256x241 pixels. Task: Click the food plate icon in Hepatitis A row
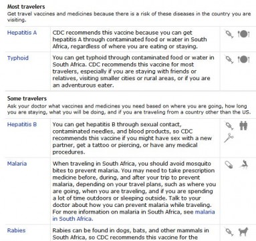coord(243,34)
